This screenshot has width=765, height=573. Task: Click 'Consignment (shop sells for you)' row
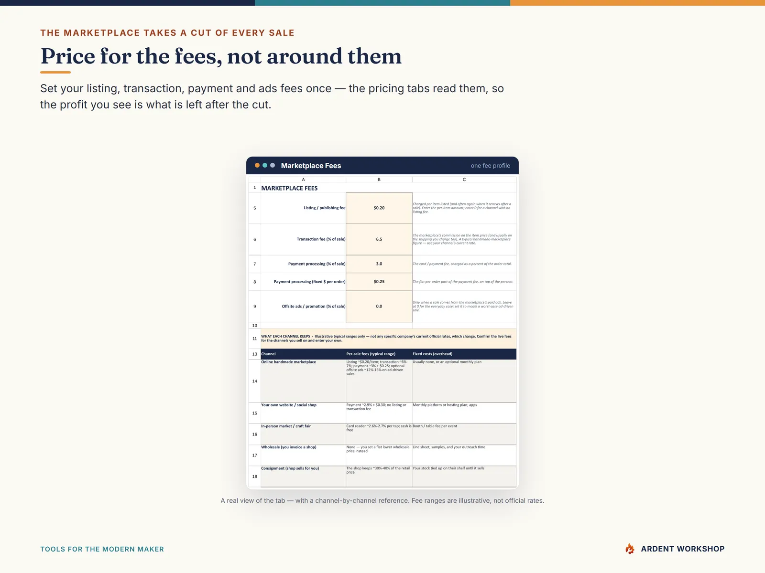coord(388,477)
